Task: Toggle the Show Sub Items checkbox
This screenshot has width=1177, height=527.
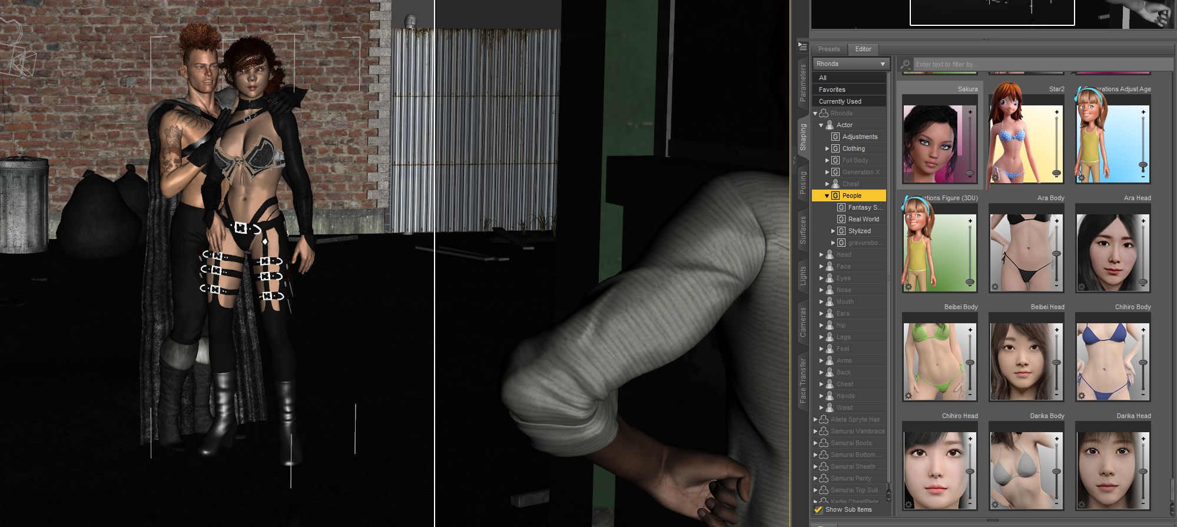Action: [x=818, y=509]
